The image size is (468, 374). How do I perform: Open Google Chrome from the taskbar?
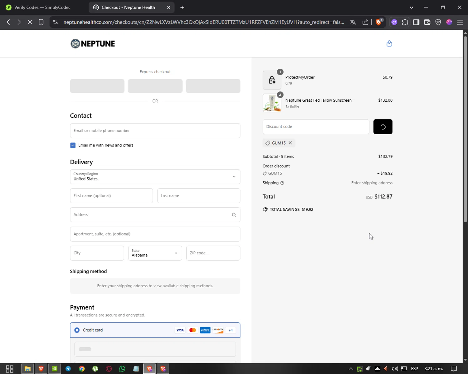tap(82, 369)
